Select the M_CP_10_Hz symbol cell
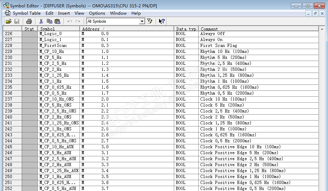Screen dimensions: 328x191 click(59, 52)
